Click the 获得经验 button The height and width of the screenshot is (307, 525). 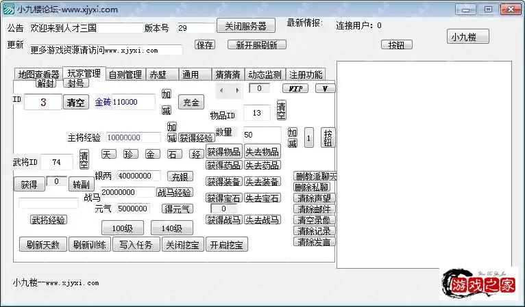pos(196,137)
